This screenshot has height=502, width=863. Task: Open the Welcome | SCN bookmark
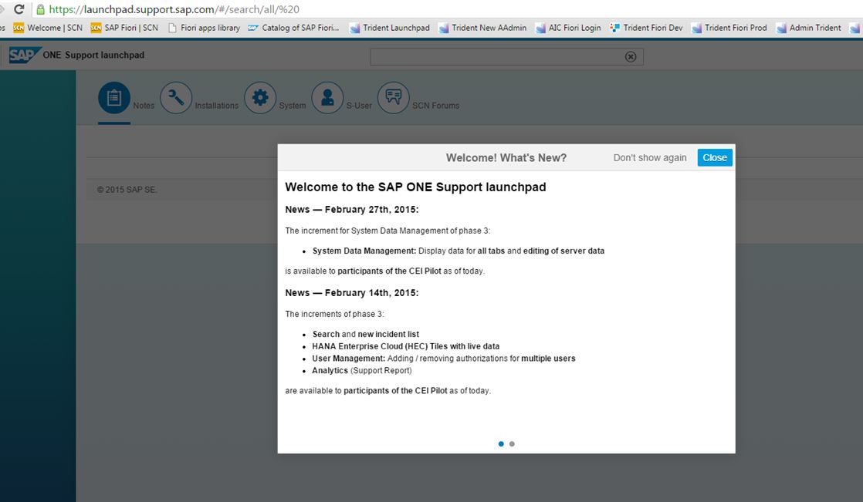tap(48, 28)
